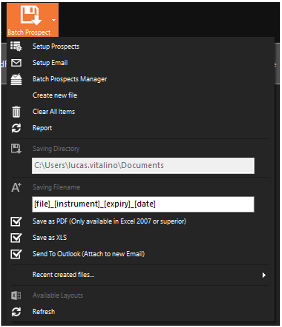Click the Setup Prospects list-gear icon
The image size is (282, 327).
coord(16,47)
